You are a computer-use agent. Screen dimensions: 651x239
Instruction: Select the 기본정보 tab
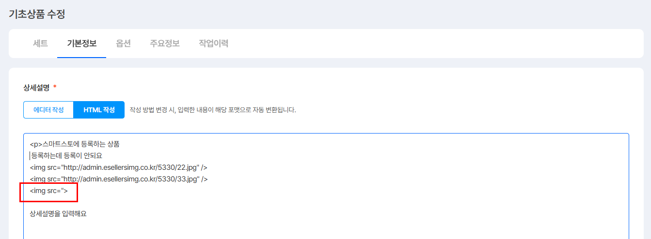coord(81,44)
